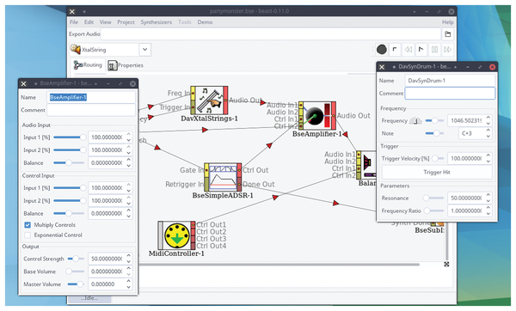Decrease Master Volume with down arrow

click(129, 287)
